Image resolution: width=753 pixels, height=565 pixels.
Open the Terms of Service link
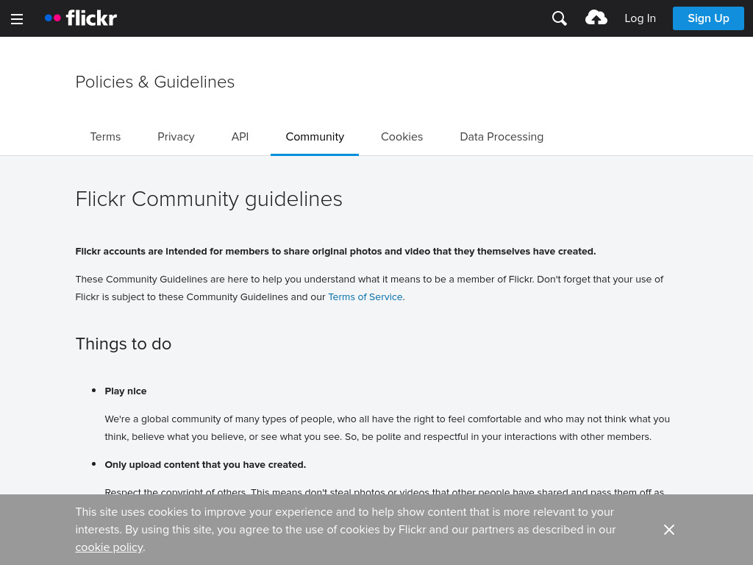pos(365,297)
